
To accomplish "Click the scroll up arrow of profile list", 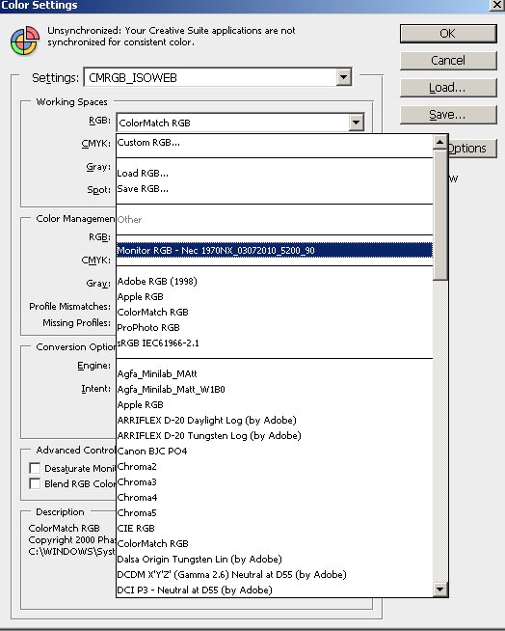I will pos(439,142).
